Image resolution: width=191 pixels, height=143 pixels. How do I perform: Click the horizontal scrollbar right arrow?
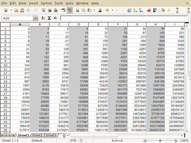[x=182, y=135]
